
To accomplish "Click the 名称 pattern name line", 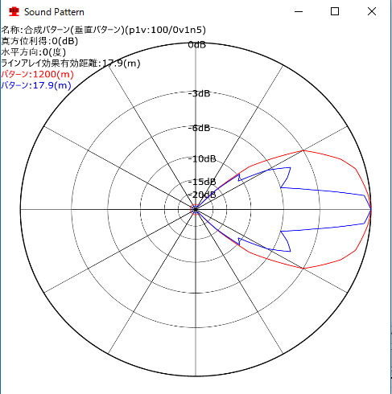I will (103, 30).
